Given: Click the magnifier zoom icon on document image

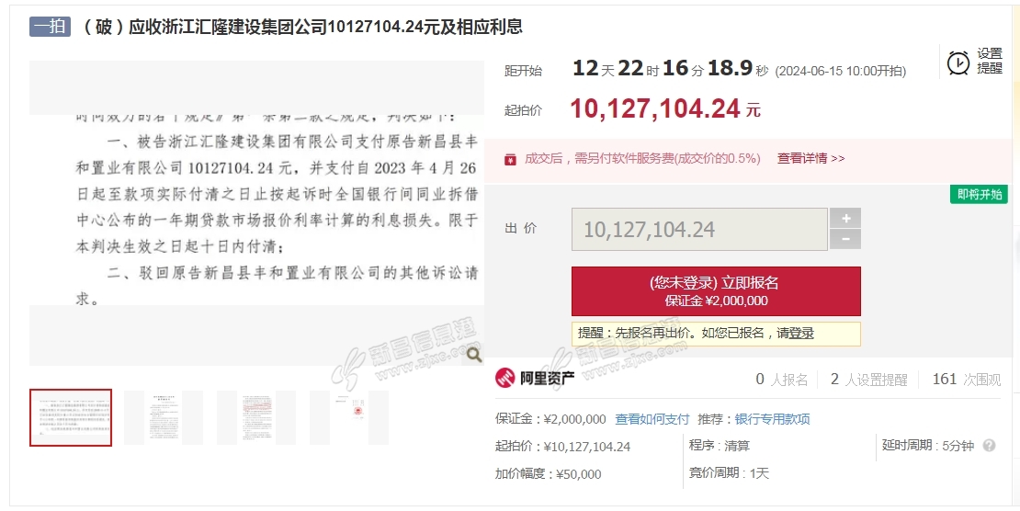Looking at the screenshot, I should click(x=473, y=354).
